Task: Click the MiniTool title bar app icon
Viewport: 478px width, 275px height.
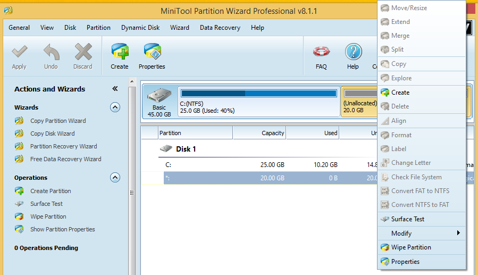Action: coord(9,11)
